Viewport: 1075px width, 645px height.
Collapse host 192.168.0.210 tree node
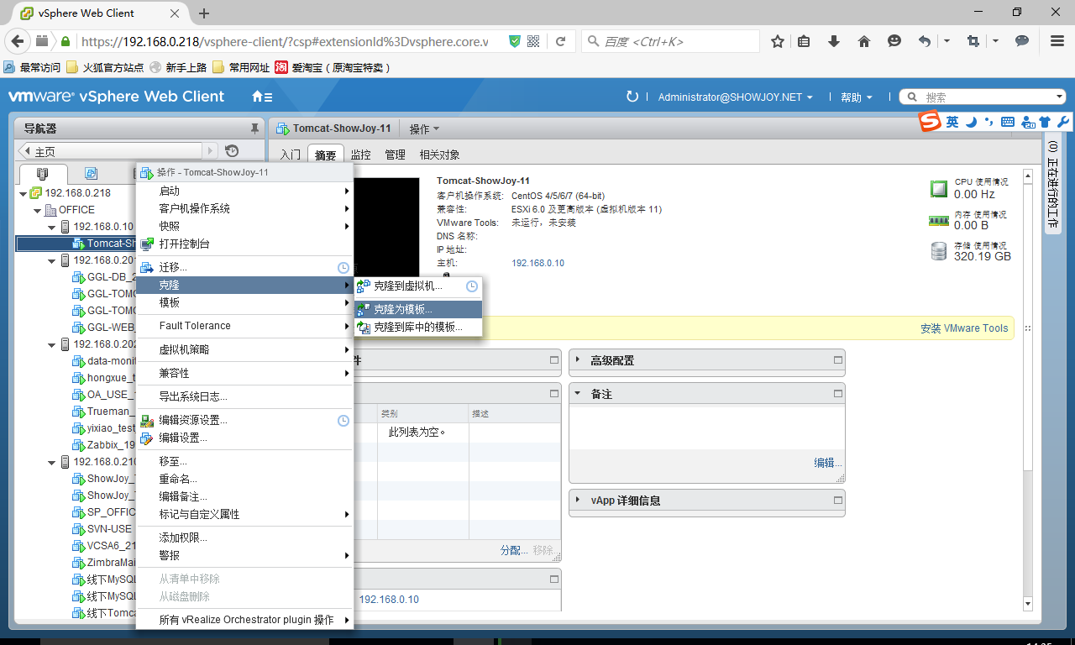point(52,462)
